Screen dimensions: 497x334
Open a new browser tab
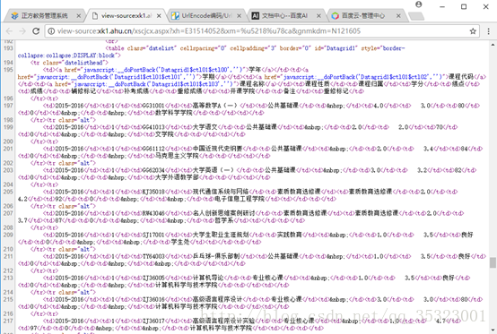416,16
